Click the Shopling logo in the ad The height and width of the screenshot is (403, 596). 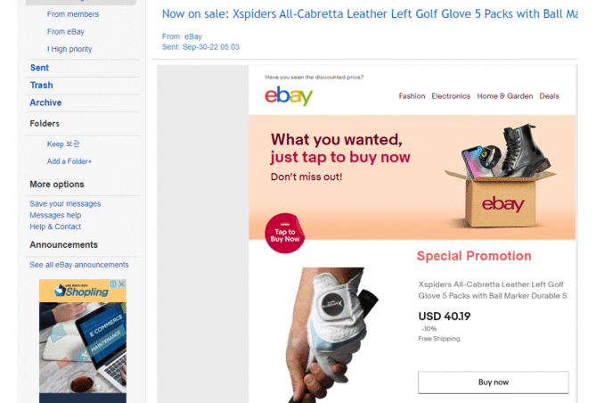point(81,292)
